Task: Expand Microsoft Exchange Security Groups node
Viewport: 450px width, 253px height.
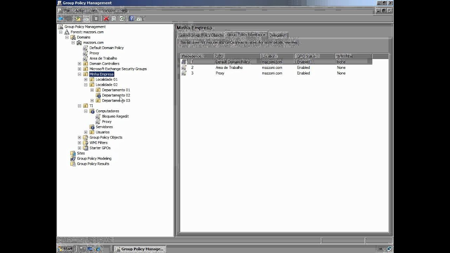Action: (x=79, y=69)
